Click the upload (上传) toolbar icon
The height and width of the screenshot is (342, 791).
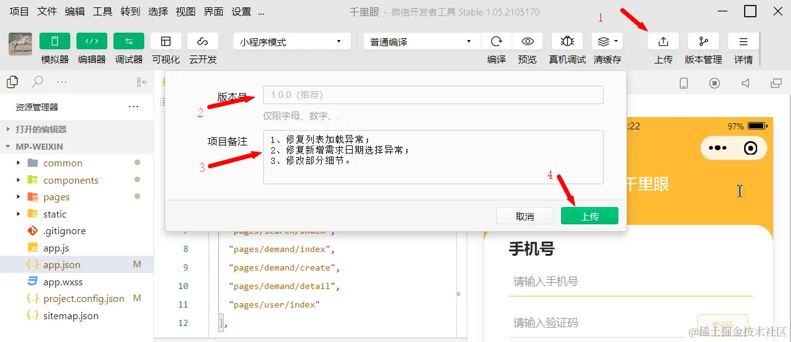click(663, 41)
